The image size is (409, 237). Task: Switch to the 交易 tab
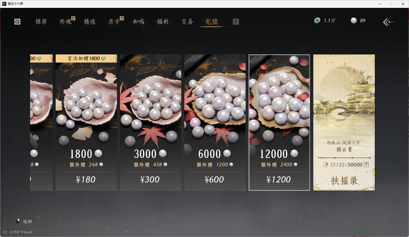(187, 22)
